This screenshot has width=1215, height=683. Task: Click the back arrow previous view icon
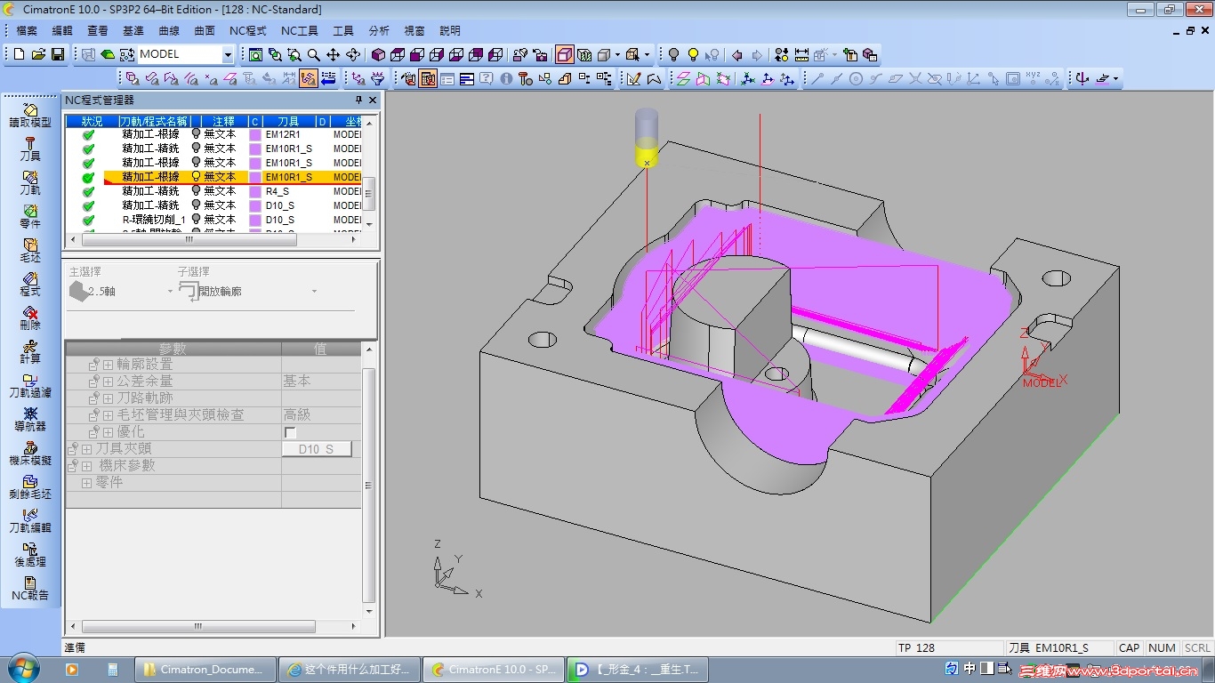tap(736, 54)
